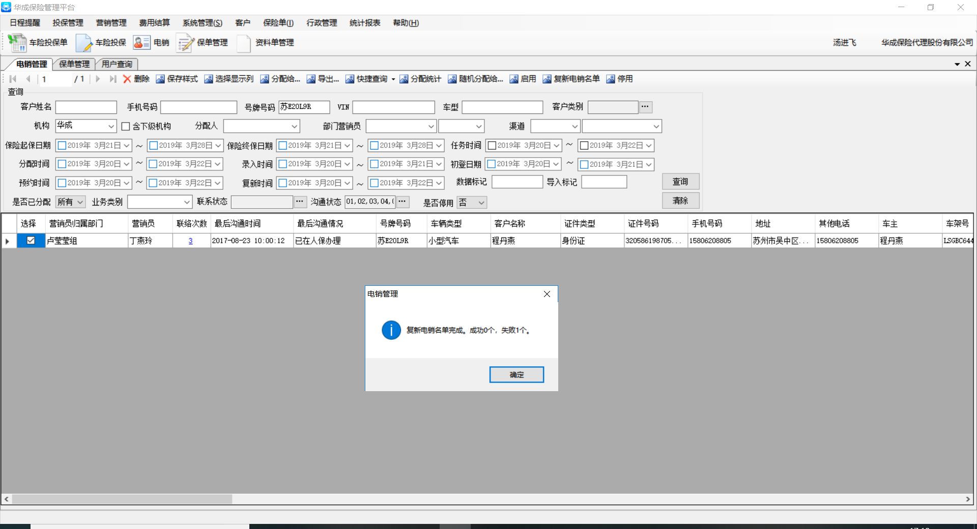Click the 导出 export toolbar icon

311,79
